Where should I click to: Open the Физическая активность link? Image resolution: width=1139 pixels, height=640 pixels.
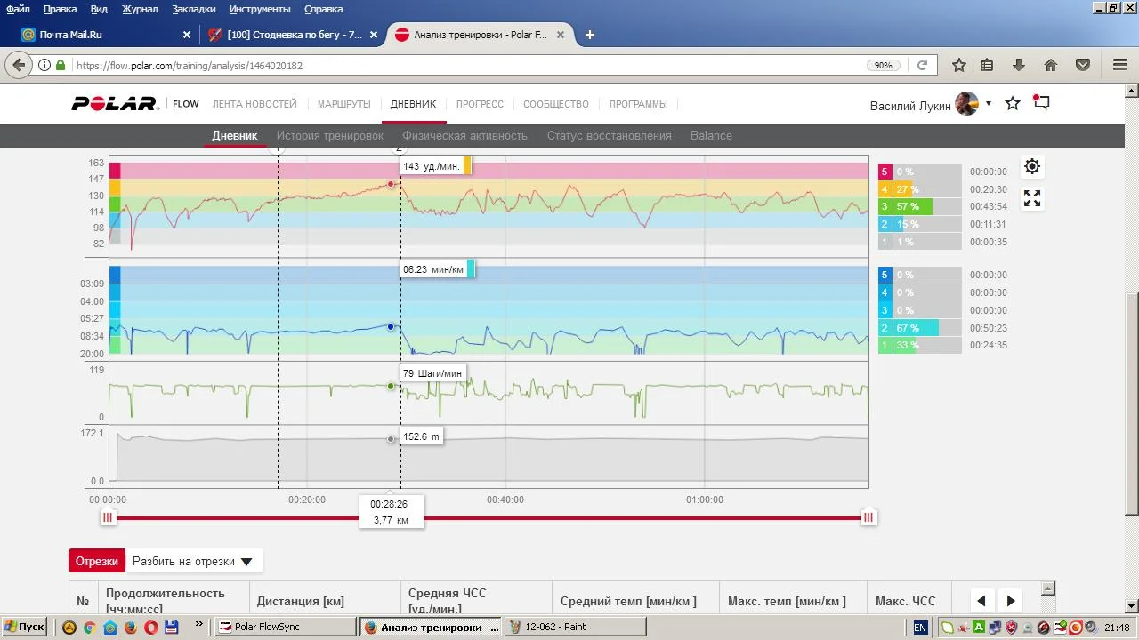[x=464, y=136]
